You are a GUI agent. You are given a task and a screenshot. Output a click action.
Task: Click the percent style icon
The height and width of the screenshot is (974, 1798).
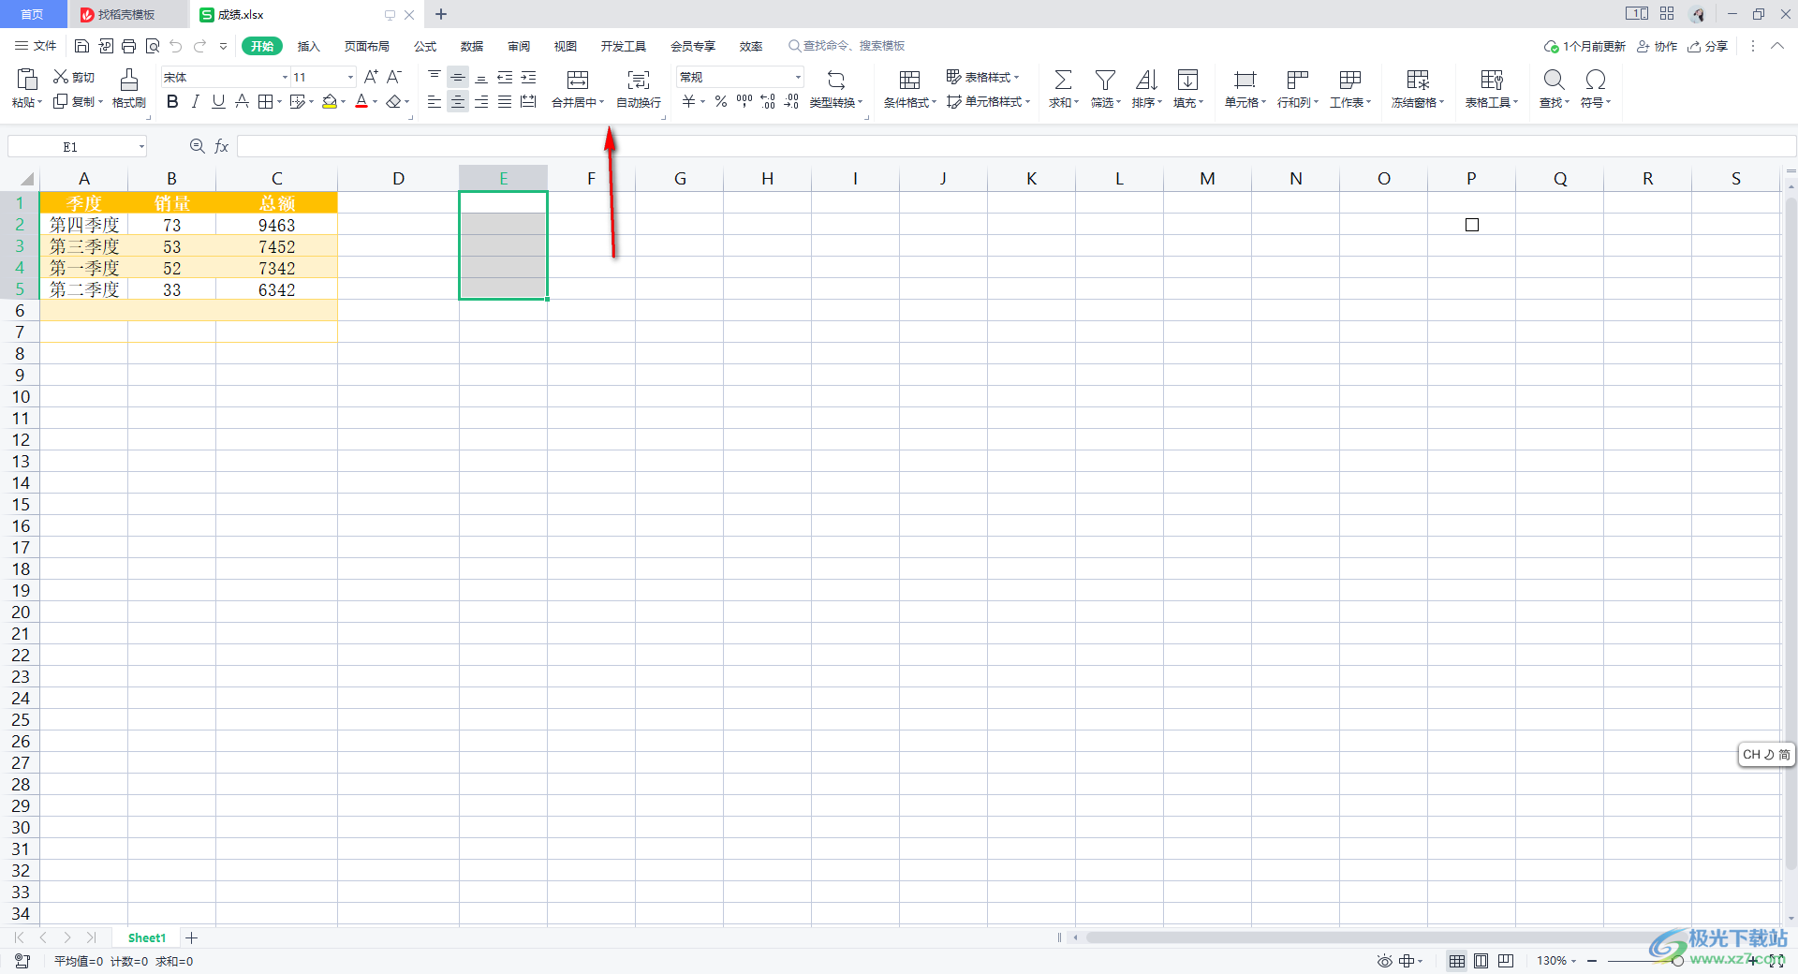(721, 101)
